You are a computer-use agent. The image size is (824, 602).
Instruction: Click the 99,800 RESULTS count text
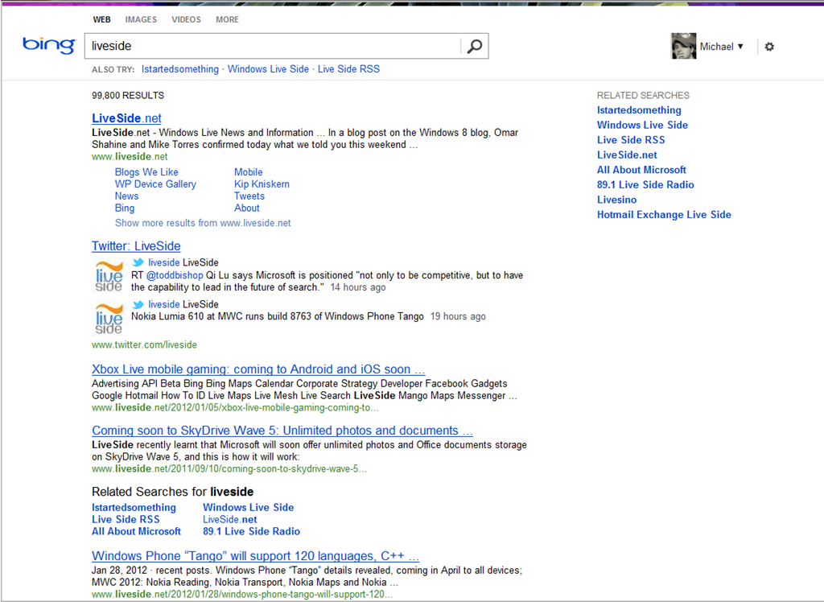point(128,95)
